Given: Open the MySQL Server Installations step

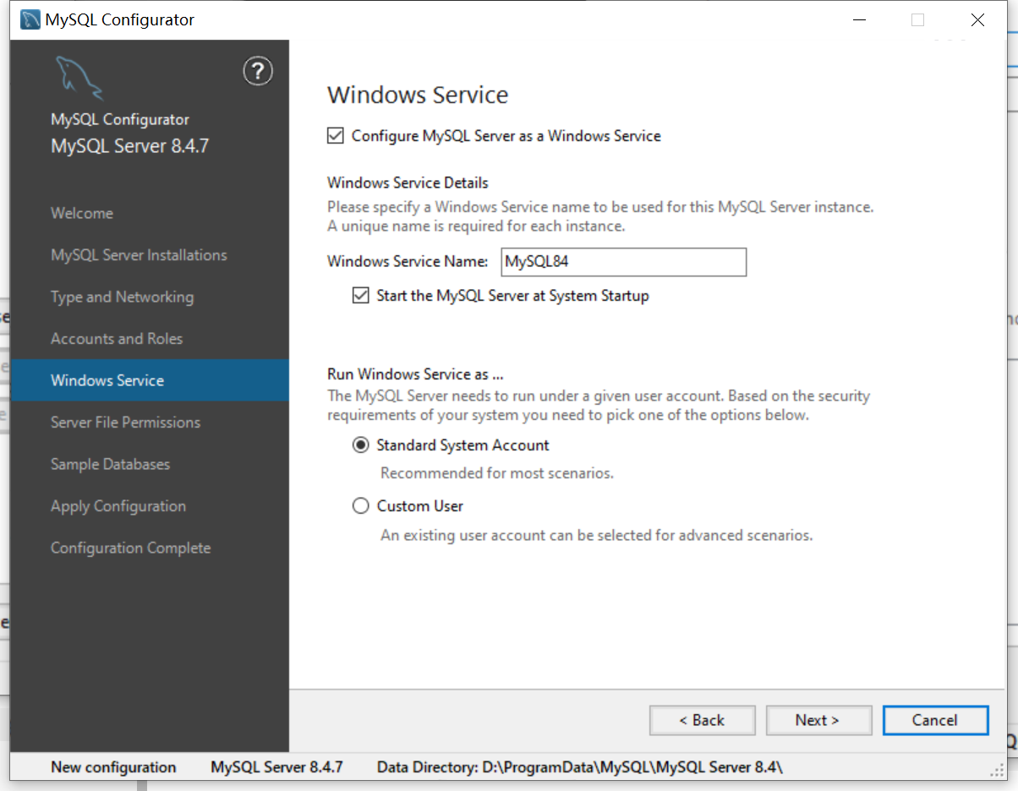Looking at the screenshot, I should 139,255.
